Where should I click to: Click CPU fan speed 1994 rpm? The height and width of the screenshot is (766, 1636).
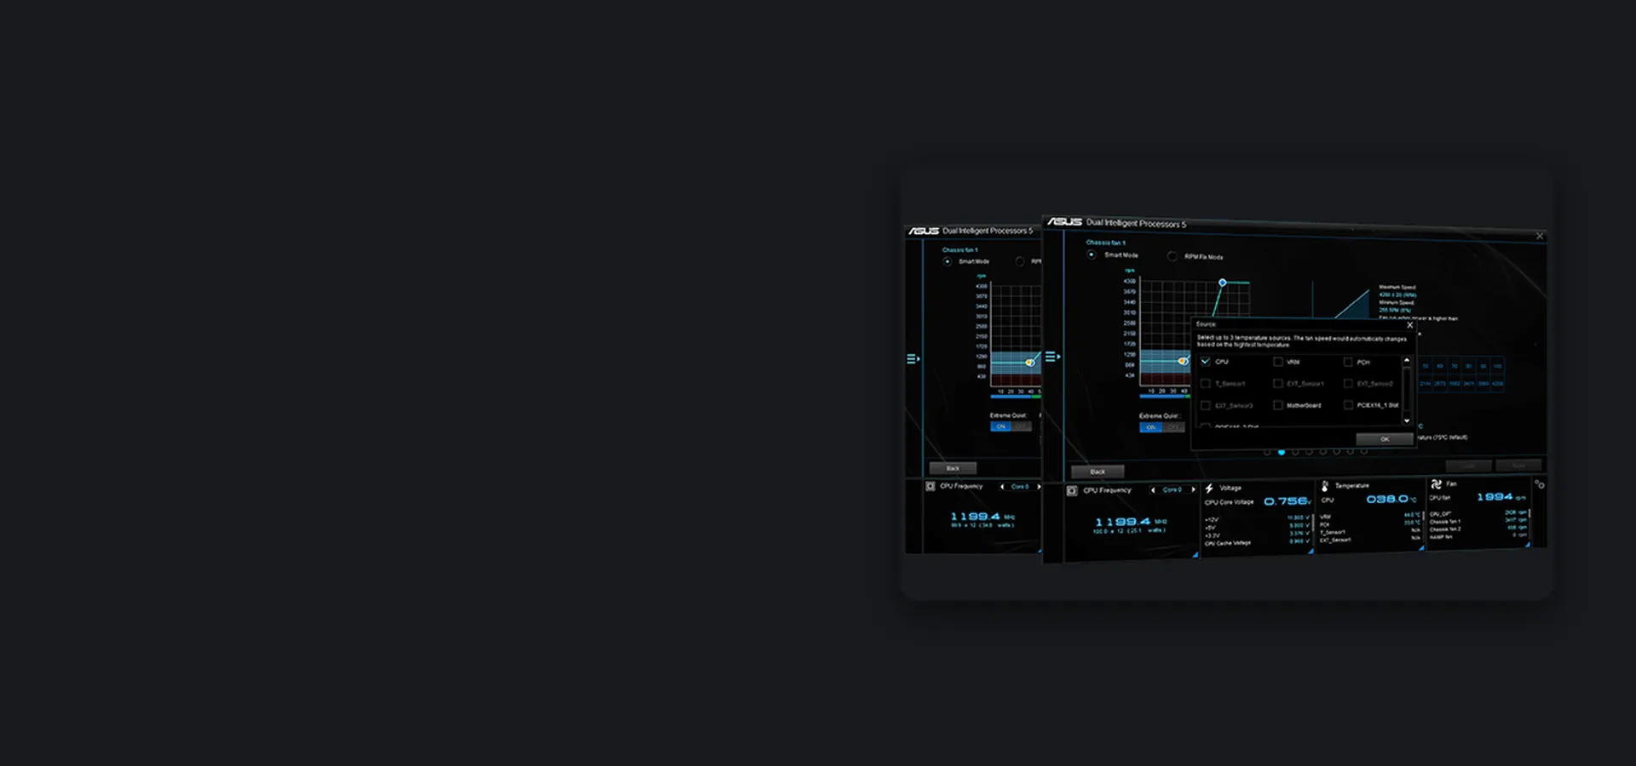(1501, 497)
